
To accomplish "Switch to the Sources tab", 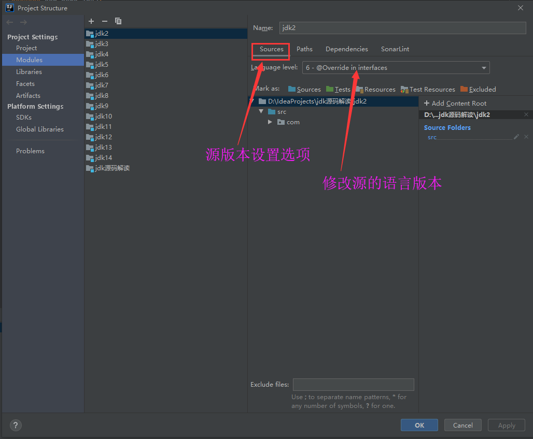I will click(271, 49).
